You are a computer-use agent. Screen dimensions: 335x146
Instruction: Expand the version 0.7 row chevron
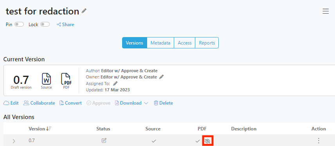tap(14, 141)
